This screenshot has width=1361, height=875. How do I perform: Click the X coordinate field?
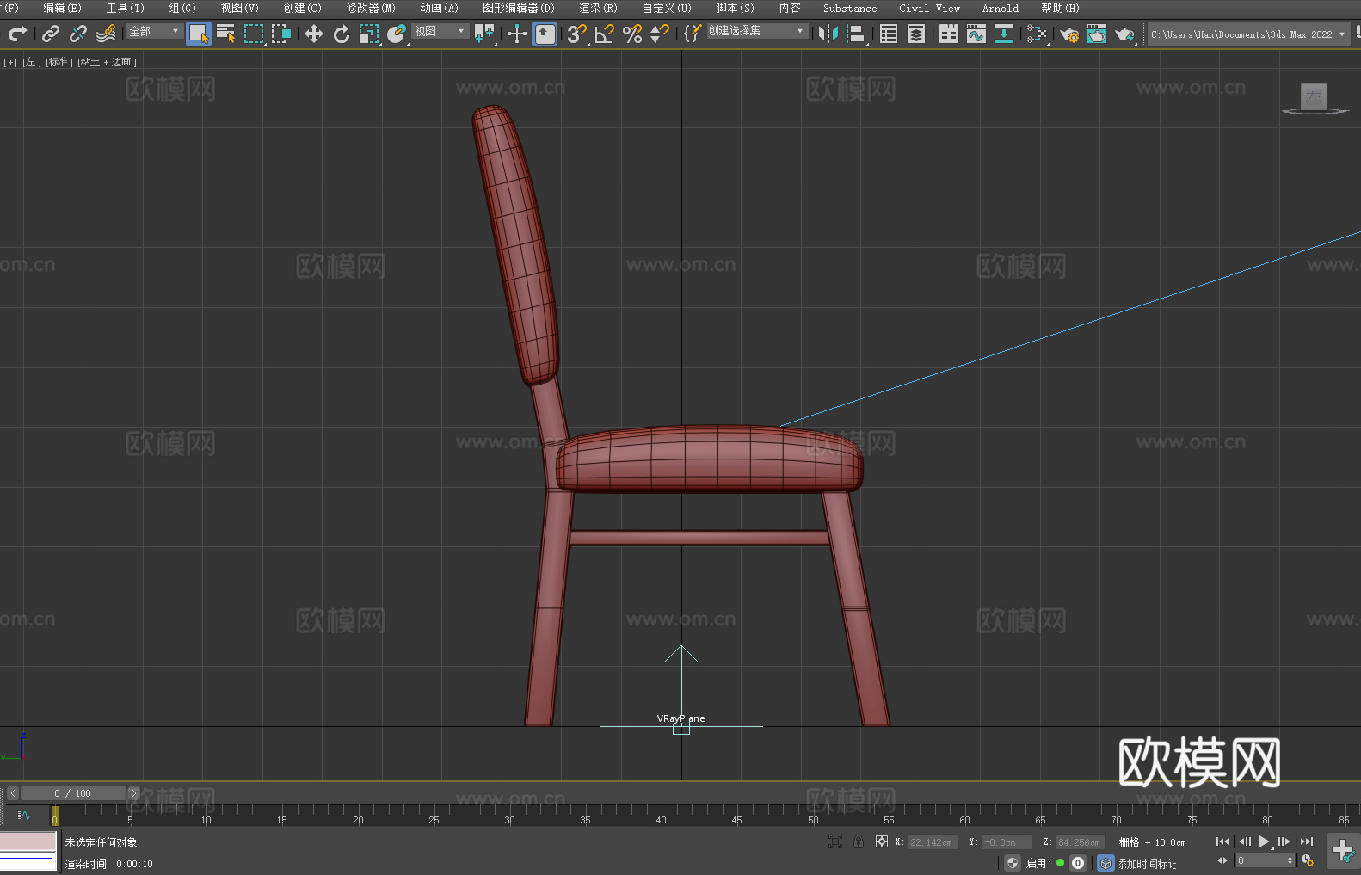click(x=933, y=842)
